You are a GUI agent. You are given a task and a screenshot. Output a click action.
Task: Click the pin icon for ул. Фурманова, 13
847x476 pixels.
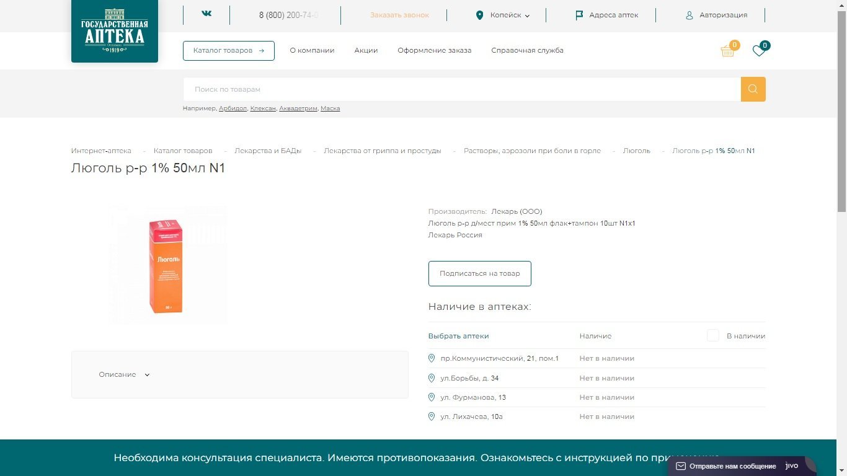pos(432,397)
